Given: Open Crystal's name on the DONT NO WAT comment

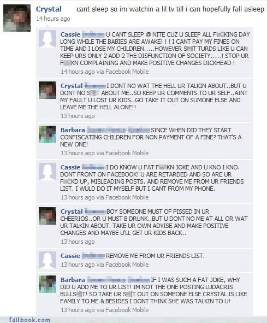Looking at the screenshot, I should coord(72,86).
